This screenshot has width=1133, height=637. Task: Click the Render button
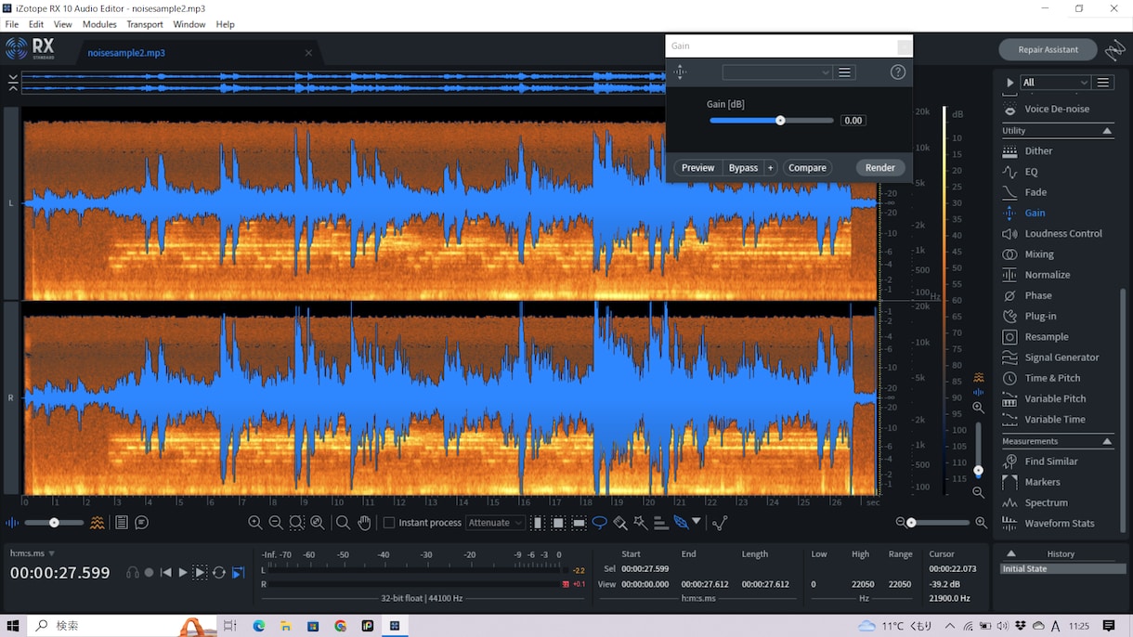pyautogui.click(x=880, y=168)
